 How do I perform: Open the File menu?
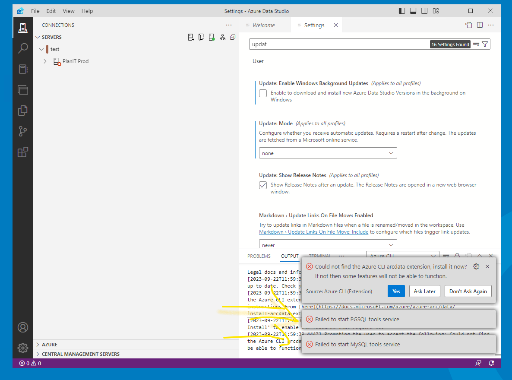coord(35,11)
